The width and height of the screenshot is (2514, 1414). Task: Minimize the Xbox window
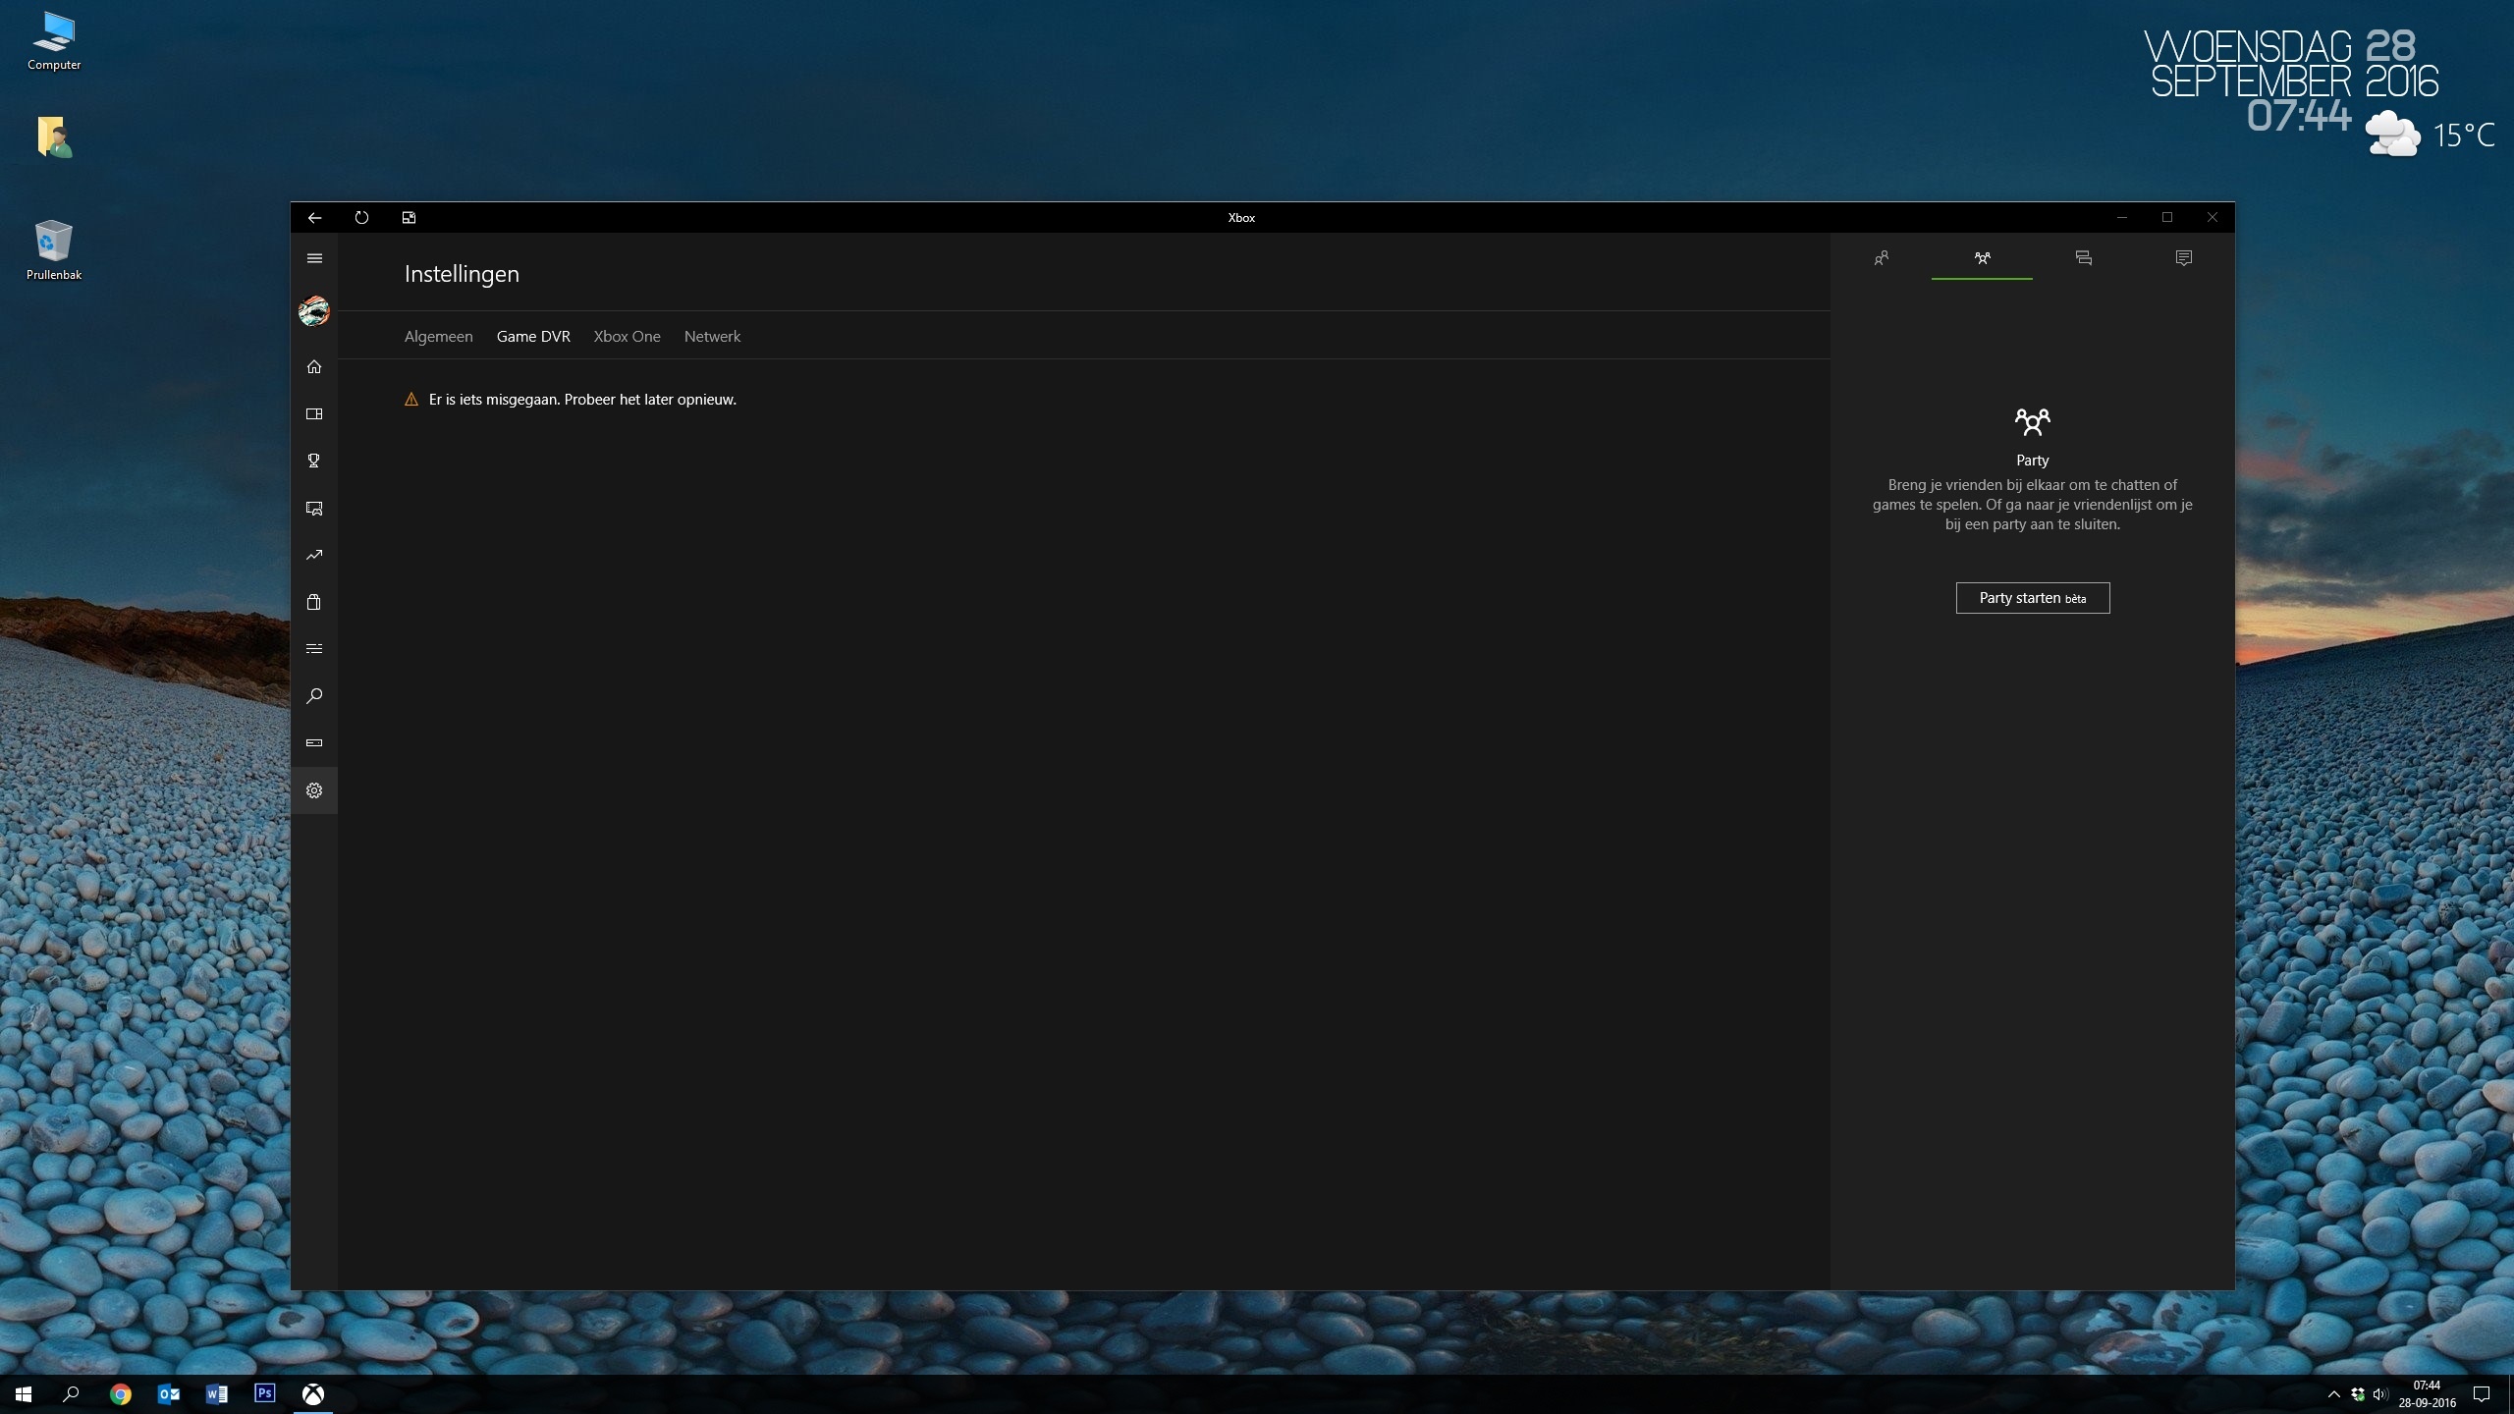tap(2121, 218)
